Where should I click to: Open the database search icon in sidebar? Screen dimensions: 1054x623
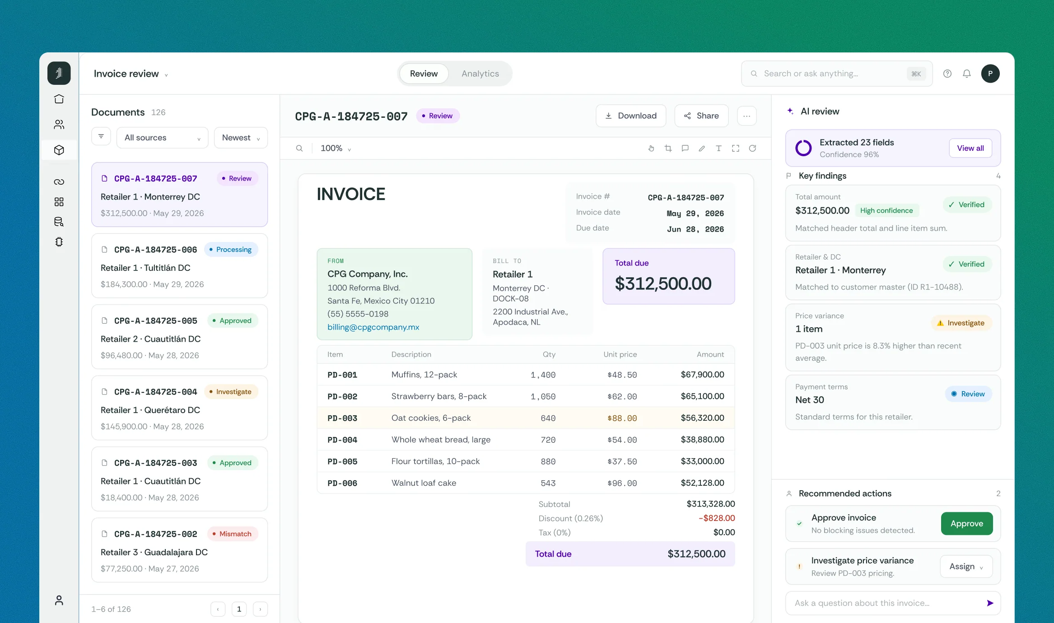tap(59, 222)
